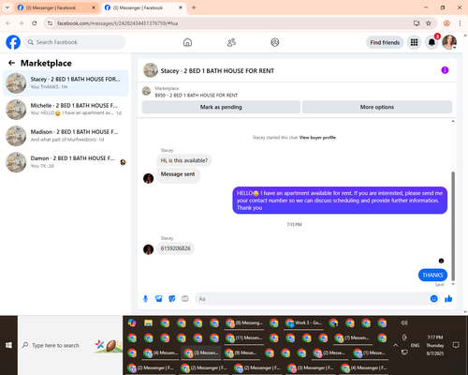The width and height of the screenshot is (468, 375).
Task: Open Windows Start menu
Action: (x=8, y=345)
